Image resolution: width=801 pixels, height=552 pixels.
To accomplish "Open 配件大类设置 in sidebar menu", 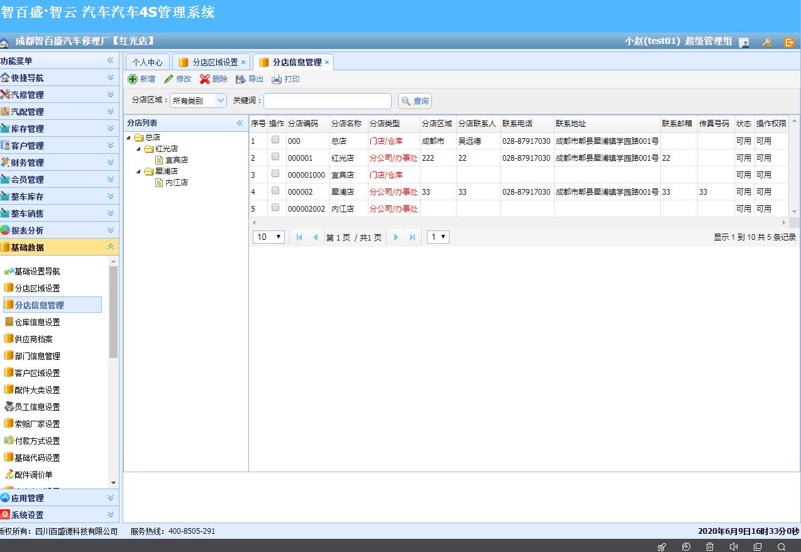I will (x=37, y=390).
